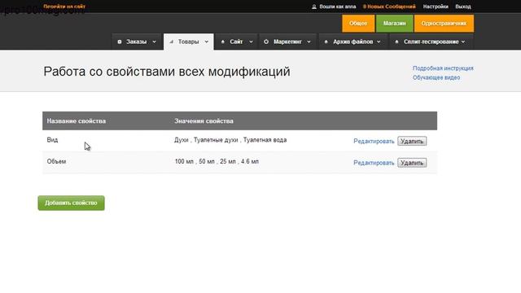521x293 pixels.
Task: Click the 100 мл, 50 мл values text
Action: [217, 161]
